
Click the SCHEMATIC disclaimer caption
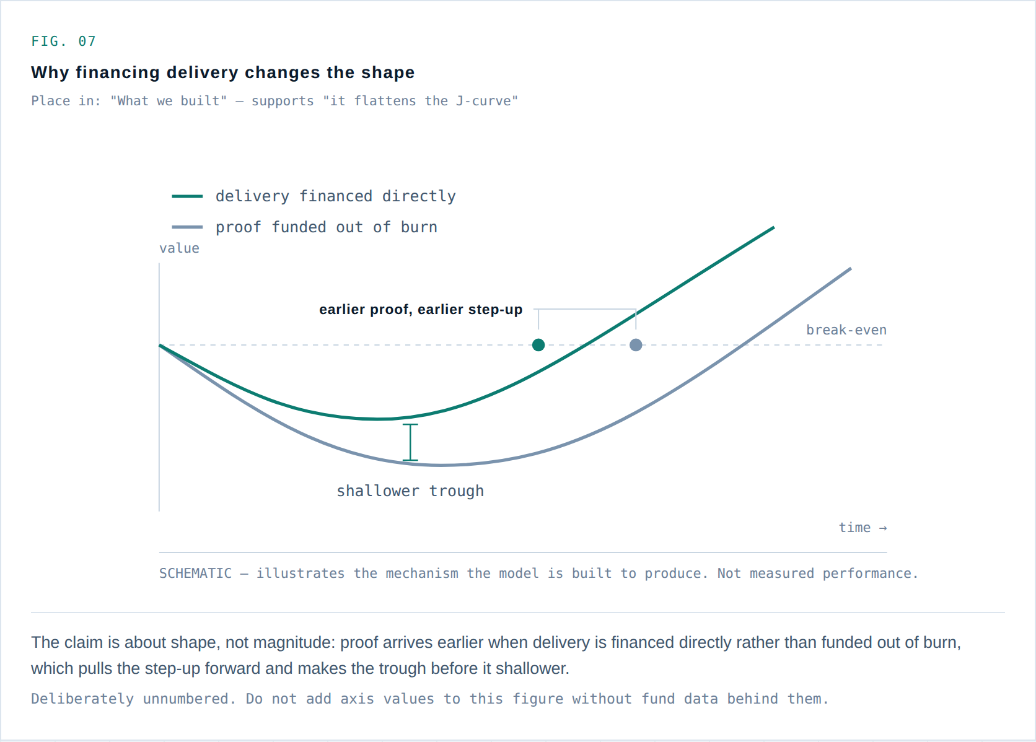click(538, 574)
